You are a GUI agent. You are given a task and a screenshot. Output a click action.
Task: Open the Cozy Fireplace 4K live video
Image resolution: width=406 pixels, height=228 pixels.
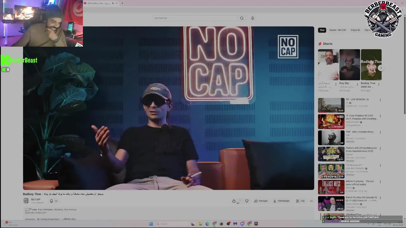[331, 121]
